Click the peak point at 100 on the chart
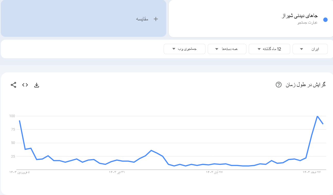333x195 pixels. [x=317, y=116]
